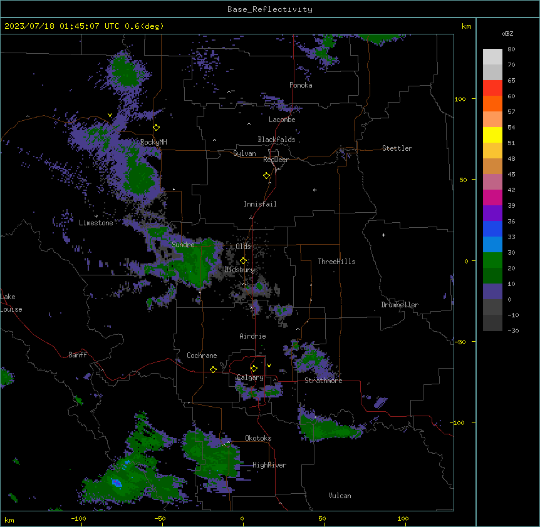Click the Blackfalds city label
Image resolution: width=540 pixels, height=527 pixels.
[x=276, y=140]
